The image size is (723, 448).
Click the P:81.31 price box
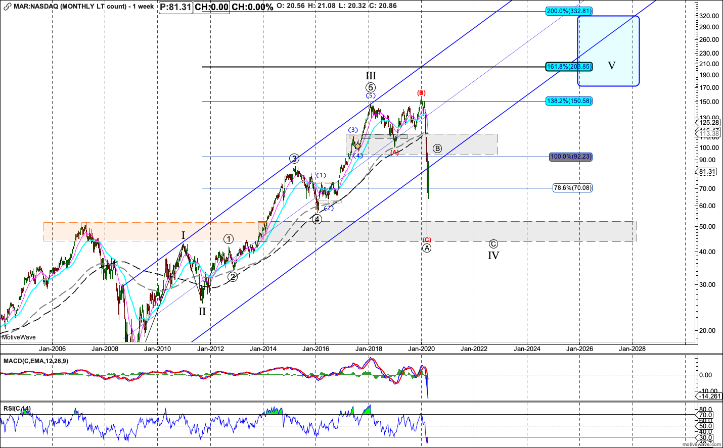pyautogui.click(x=175, y=7)
